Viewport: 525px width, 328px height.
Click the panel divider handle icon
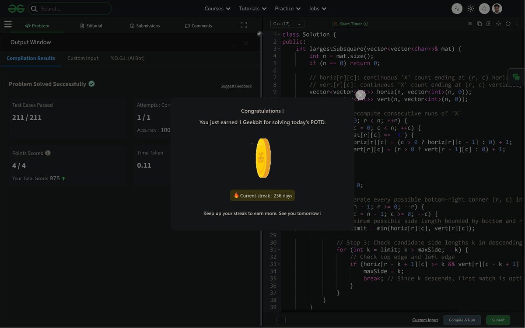click(259, 34)
